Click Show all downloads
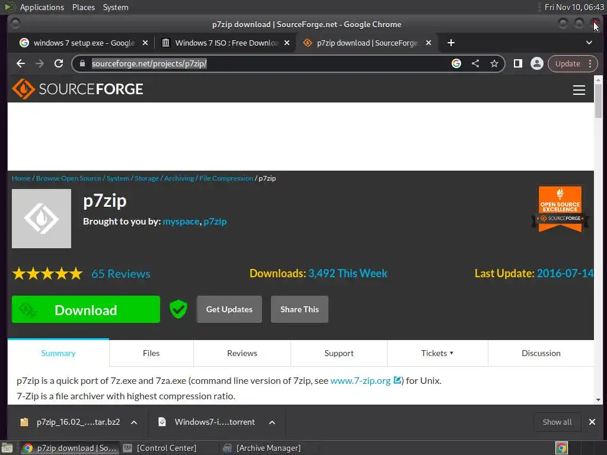 557,422
